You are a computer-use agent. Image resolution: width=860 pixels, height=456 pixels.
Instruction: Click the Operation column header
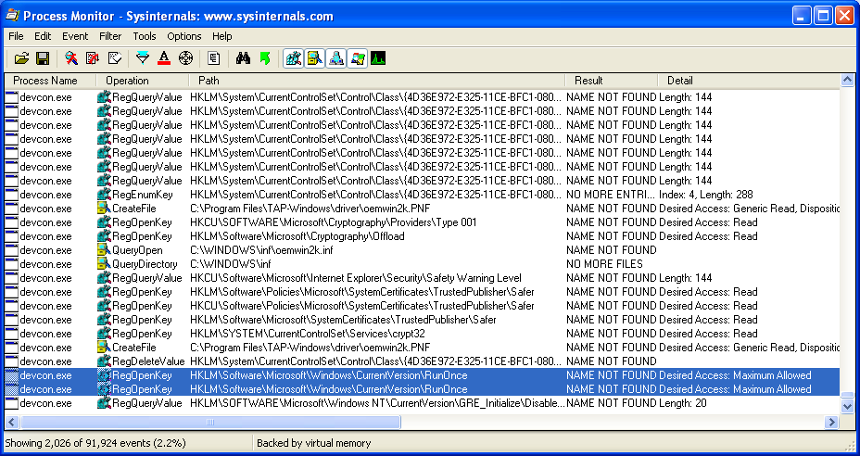tap(143, 81)
